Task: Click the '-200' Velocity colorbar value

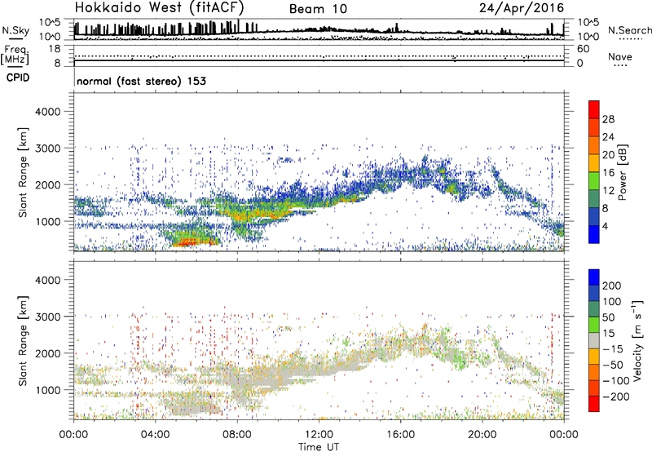Action: tap(615, 397)
